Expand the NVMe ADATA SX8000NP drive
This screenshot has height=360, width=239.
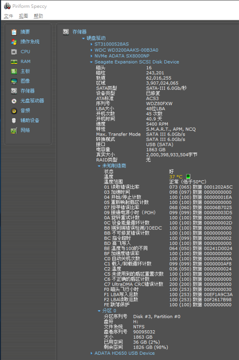click(x=91, y=56)
